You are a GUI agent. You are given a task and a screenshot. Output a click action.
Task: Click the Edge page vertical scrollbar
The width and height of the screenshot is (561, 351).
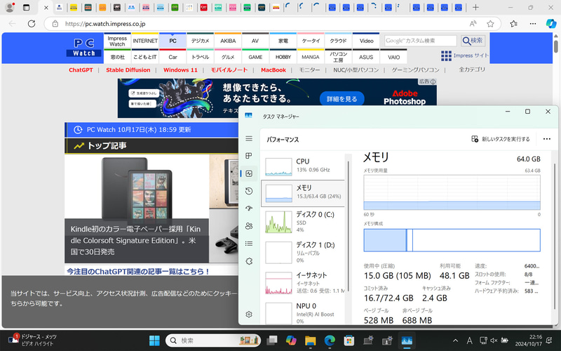pos(555,46)
